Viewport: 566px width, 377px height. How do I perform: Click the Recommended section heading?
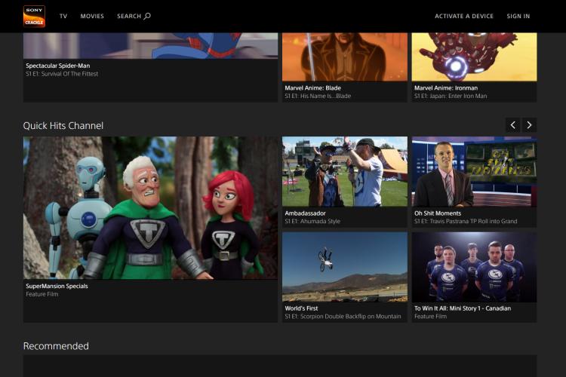[x=56, y=346]
